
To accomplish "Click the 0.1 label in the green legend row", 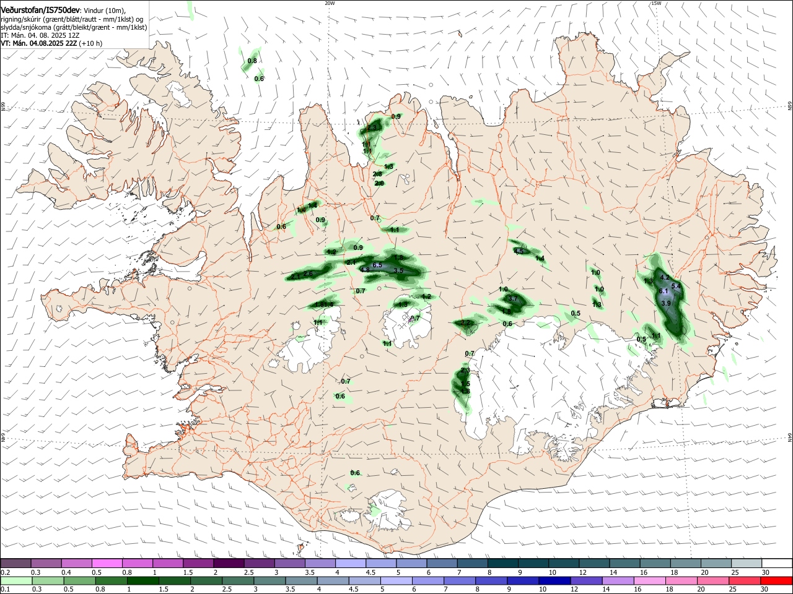I will [5, 589].
